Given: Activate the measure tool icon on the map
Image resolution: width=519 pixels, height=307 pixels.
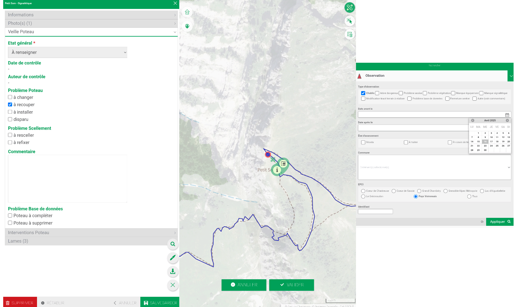Looking at the screenshot, I should (350, 7).
